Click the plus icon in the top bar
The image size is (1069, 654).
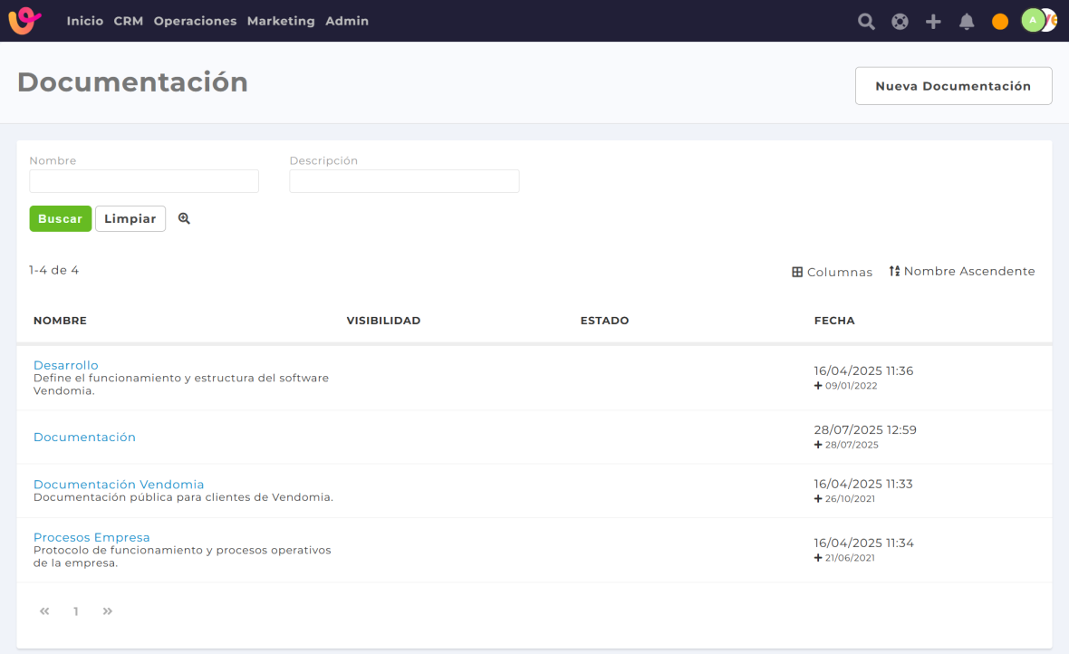tap(933, 22)
